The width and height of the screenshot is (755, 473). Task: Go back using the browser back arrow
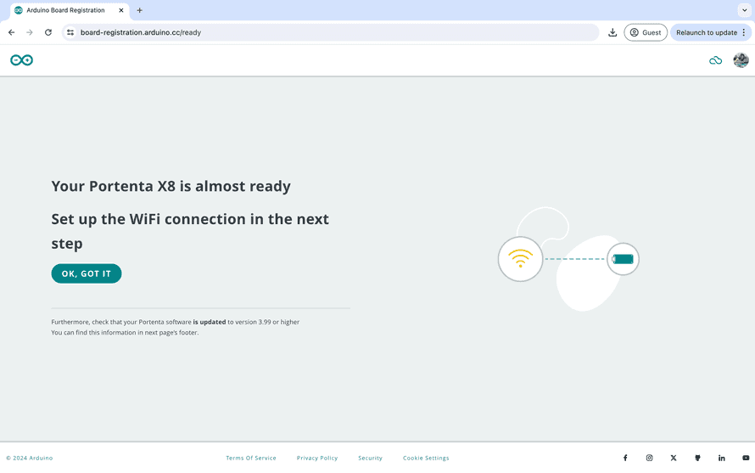pyautogui.click(x=11, y=32)
